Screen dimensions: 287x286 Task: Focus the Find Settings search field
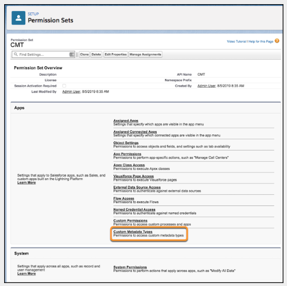coord(43,54)
